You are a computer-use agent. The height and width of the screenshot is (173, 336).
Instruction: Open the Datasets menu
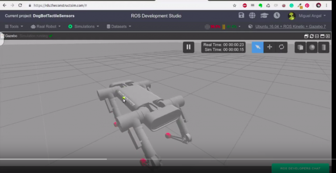click(119, 27)
